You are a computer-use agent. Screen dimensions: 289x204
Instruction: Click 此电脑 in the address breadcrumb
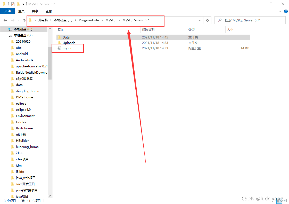point(43,20)
